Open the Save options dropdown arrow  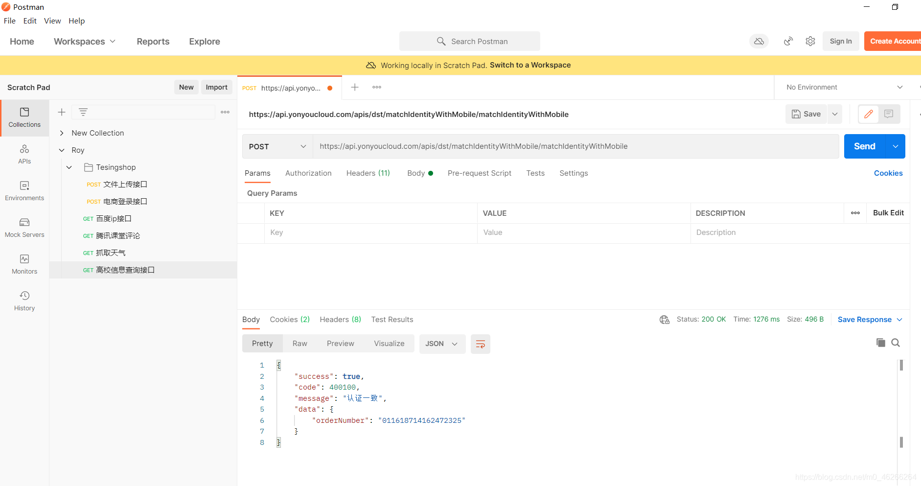click(835, 114)
